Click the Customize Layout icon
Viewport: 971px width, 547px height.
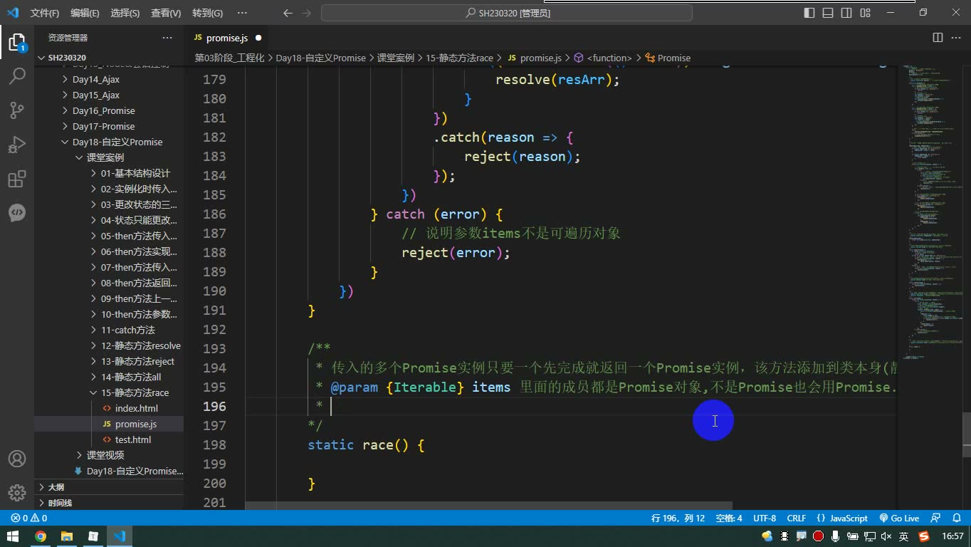[866, 13]
